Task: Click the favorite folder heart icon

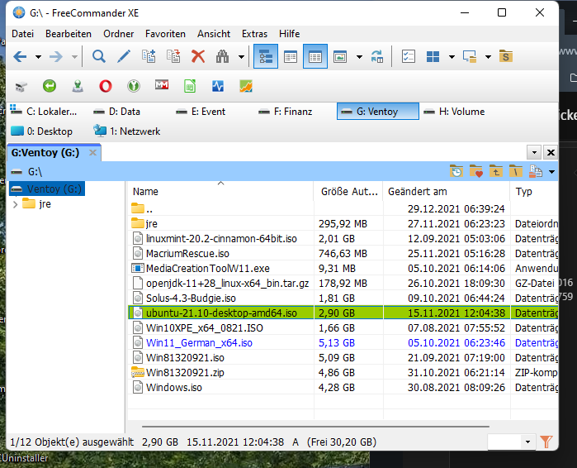Action: click(x=476, y=172)
